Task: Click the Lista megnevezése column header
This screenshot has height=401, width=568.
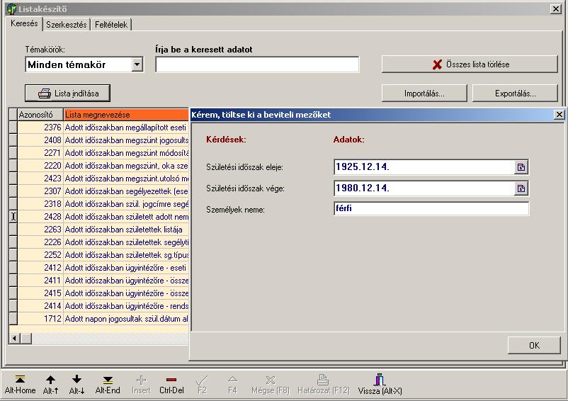Action: click(x=126, y=115)
